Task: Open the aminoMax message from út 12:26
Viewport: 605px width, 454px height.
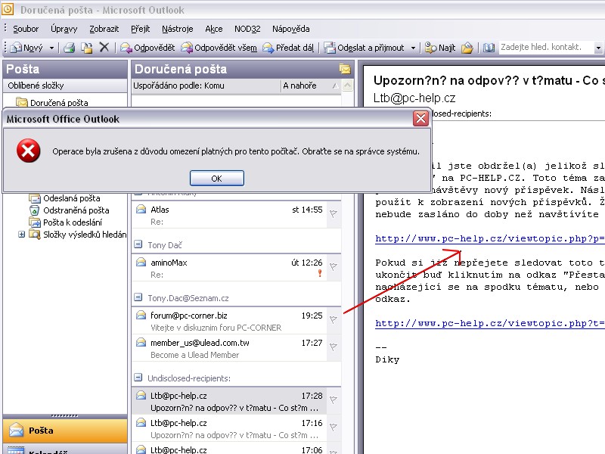Action: 231,269
